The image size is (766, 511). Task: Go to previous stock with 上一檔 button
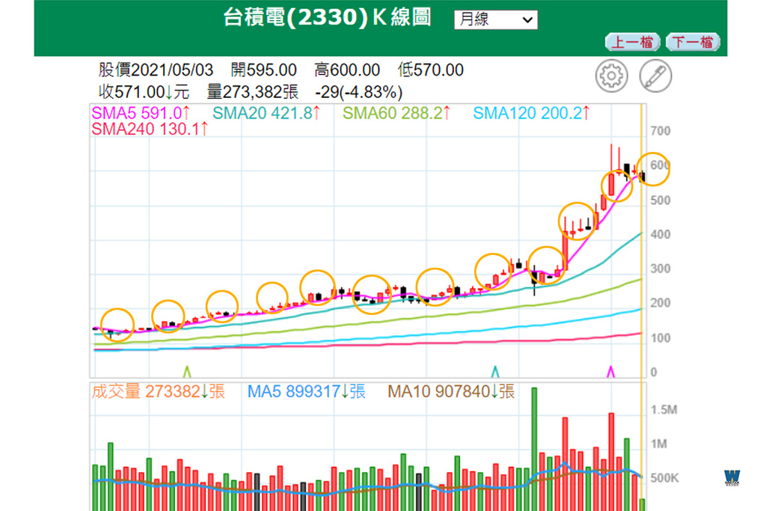[x=633, y=42]
